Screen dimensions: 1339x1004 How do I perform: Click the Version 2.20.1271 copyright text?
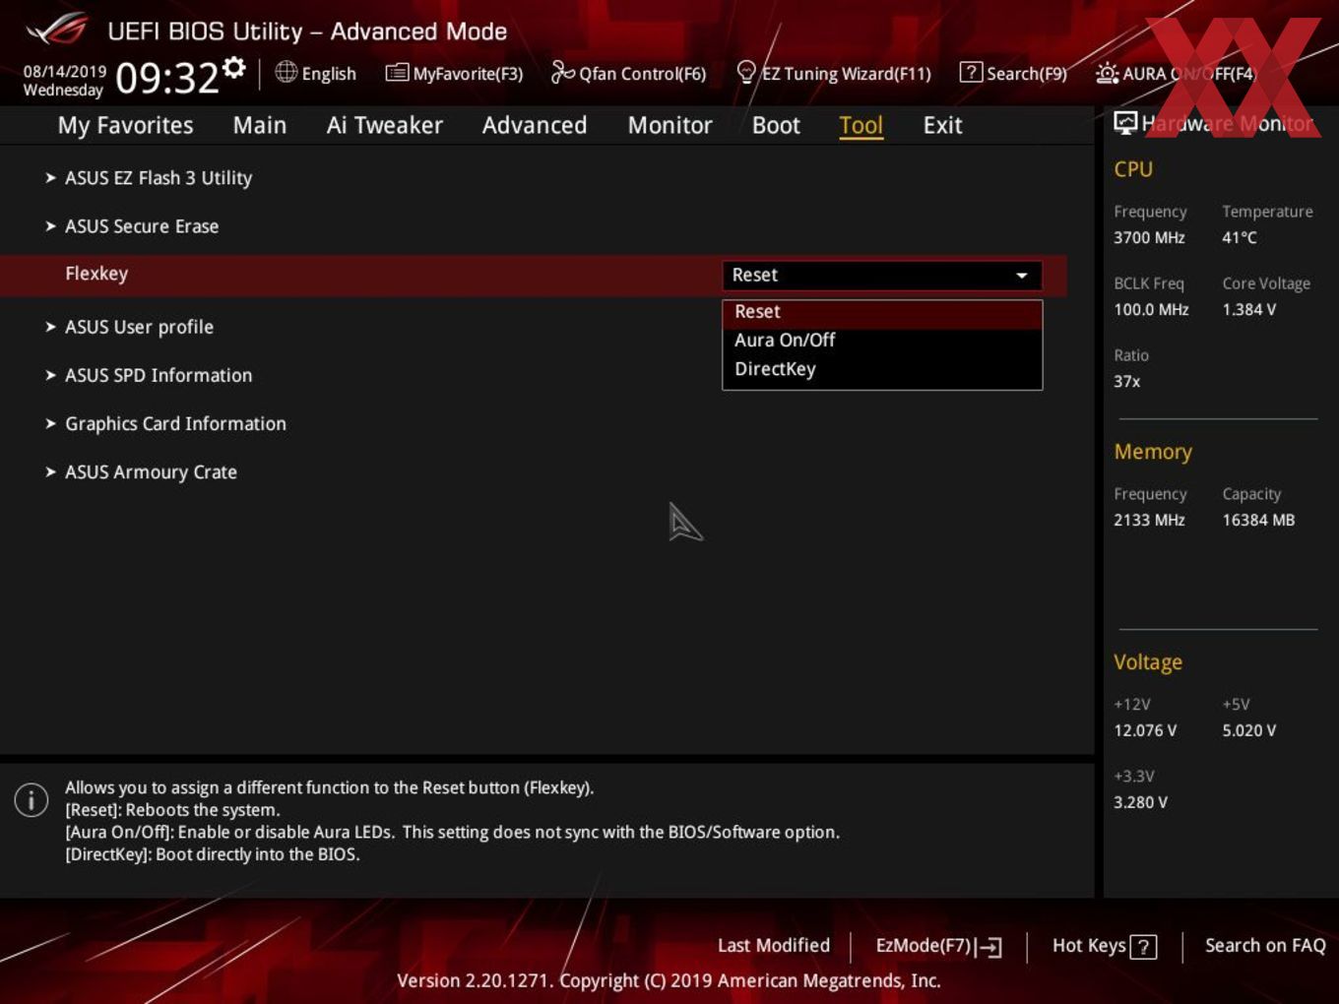point(669,981)
